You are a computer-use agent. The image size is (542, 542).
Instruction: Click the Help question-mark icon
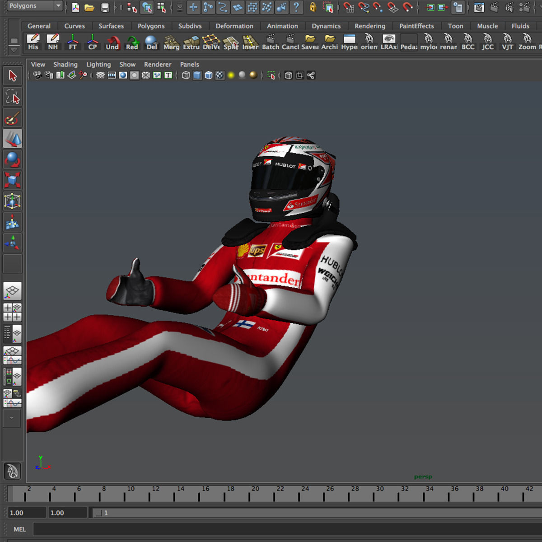[x=296, y=7]
